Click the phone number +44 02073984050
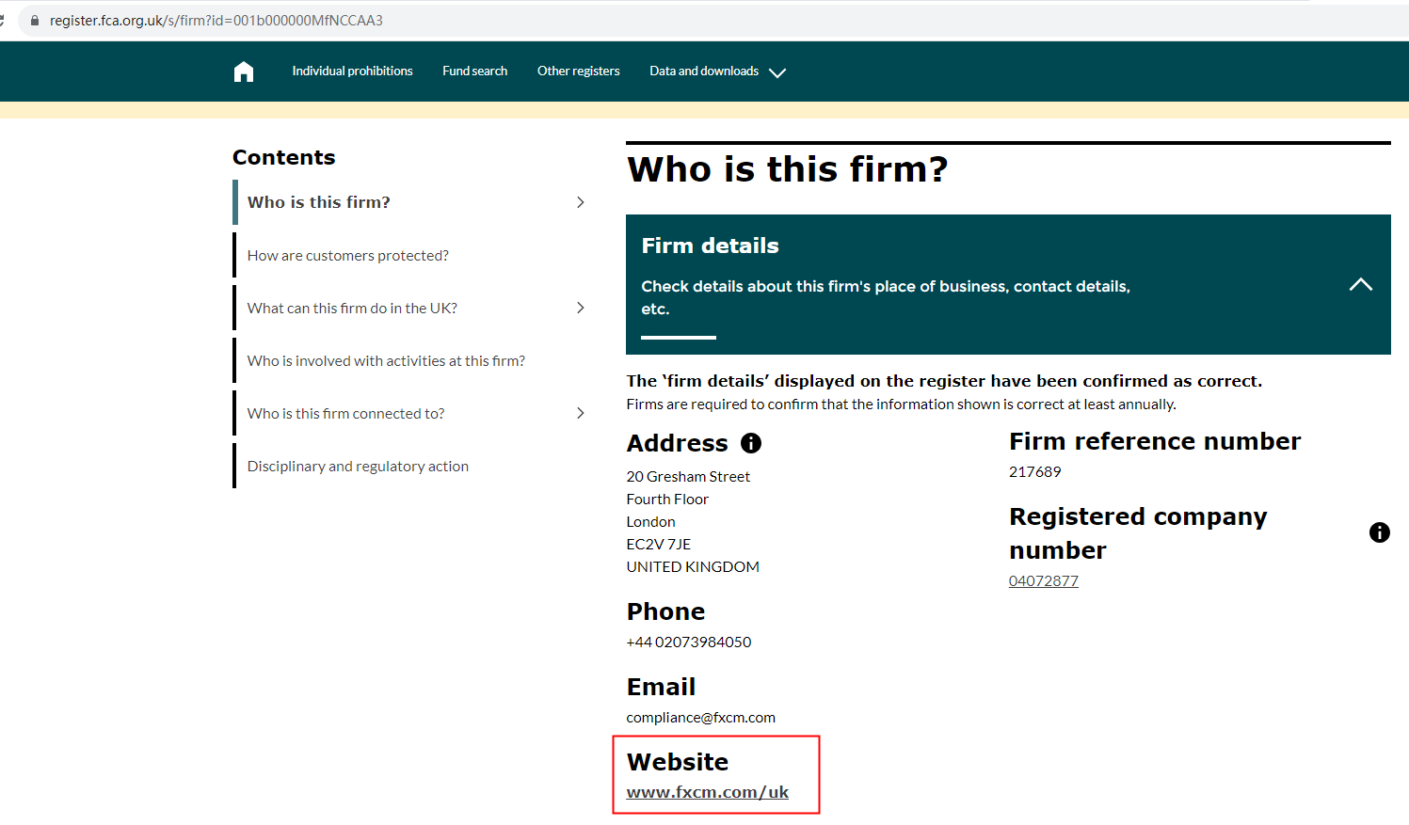 pyautogui.click(x=689, y=643)
